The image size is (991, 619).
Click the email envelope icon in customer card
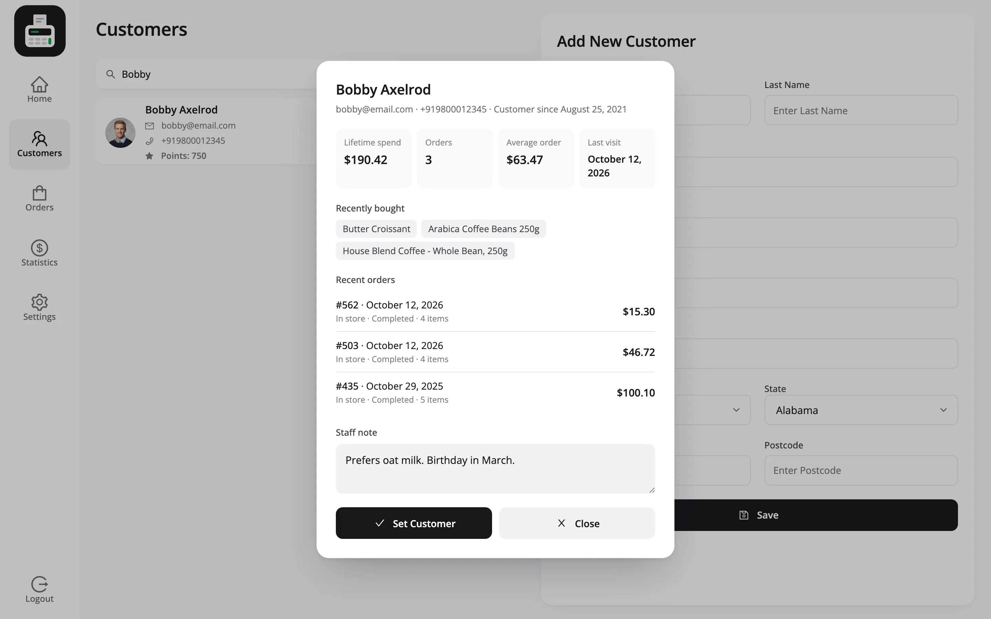pos(149,126)
